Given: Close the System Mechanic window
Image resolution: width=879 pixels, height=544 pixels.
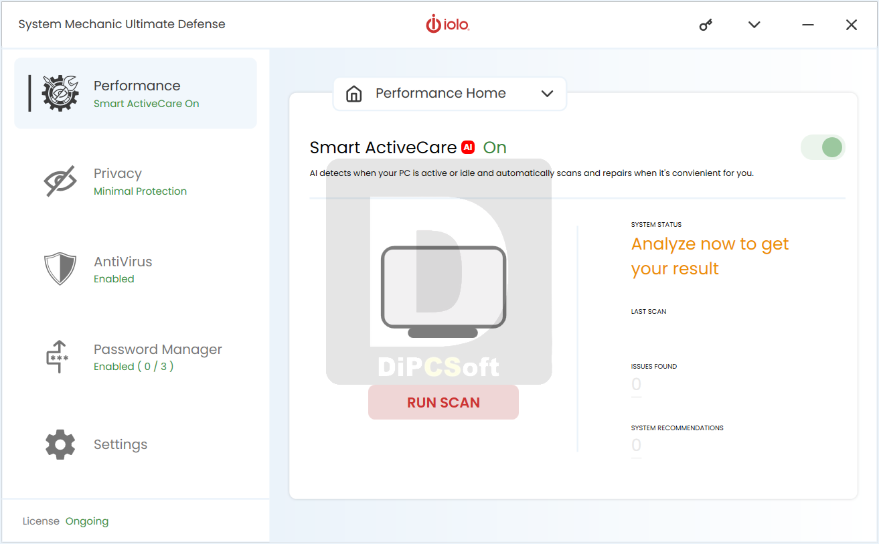Looking at the screenshot, I should click(852, 25).
